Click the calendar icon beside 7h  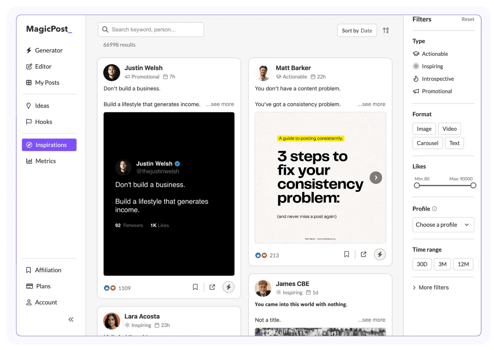(165, 77)
